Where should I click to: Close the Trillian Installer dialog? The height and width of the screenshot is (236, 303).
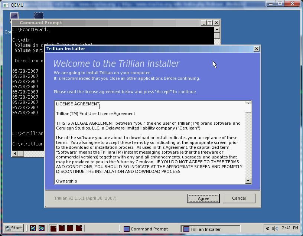coord(256,49)
